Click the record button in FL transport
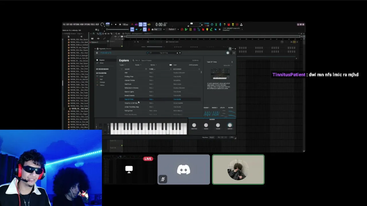The width and height of the screenshot is (367, 206). [x=120, y=24]
